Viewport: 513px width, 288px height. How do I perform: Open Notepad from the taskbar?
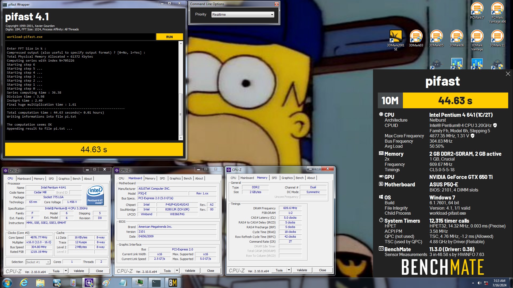click(x=123, y=283)
